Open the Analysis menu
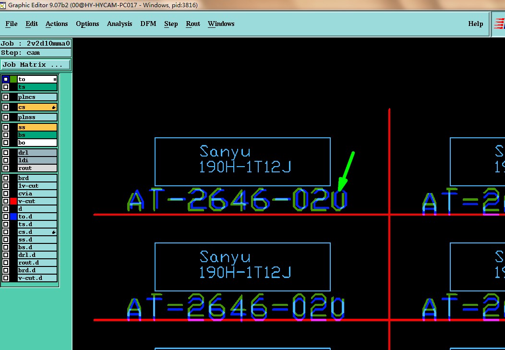Screen dimensions: 505x350 click(x=120, y=24)
